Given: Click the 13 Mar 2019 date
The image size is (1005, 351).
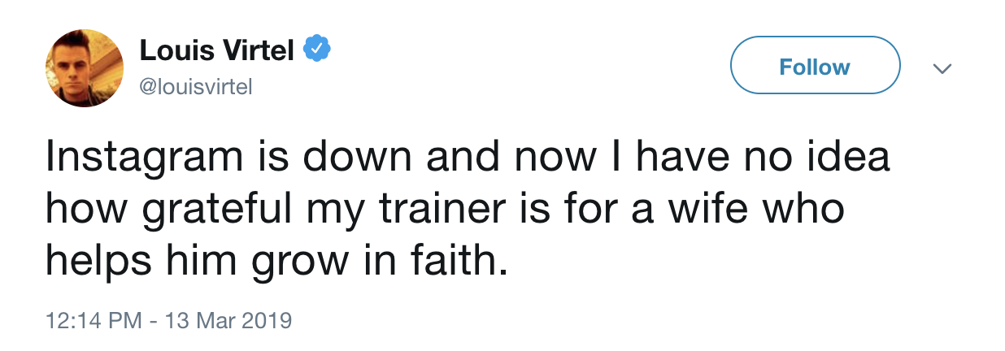Looking at the screenshot, I should pyautogui.click(x=228, y=318).
